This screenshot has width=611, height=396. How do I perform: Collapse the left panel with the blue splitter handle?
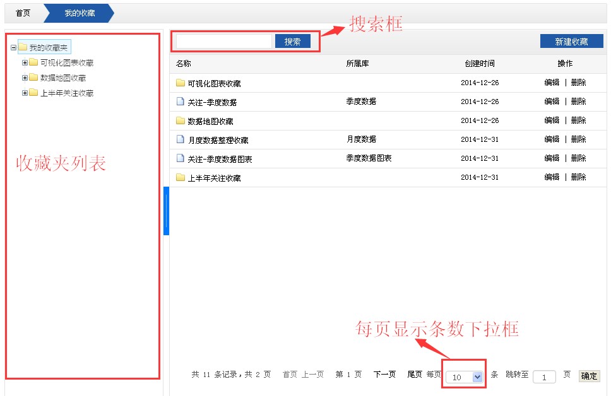tap(167, 211)
